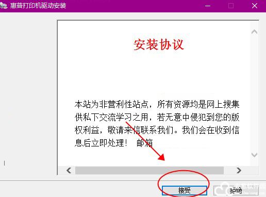This screenshot has width=266, height=197.
Task: Close the 惠普打印机驱动安装 window
Action: click(x=255, y=6)
